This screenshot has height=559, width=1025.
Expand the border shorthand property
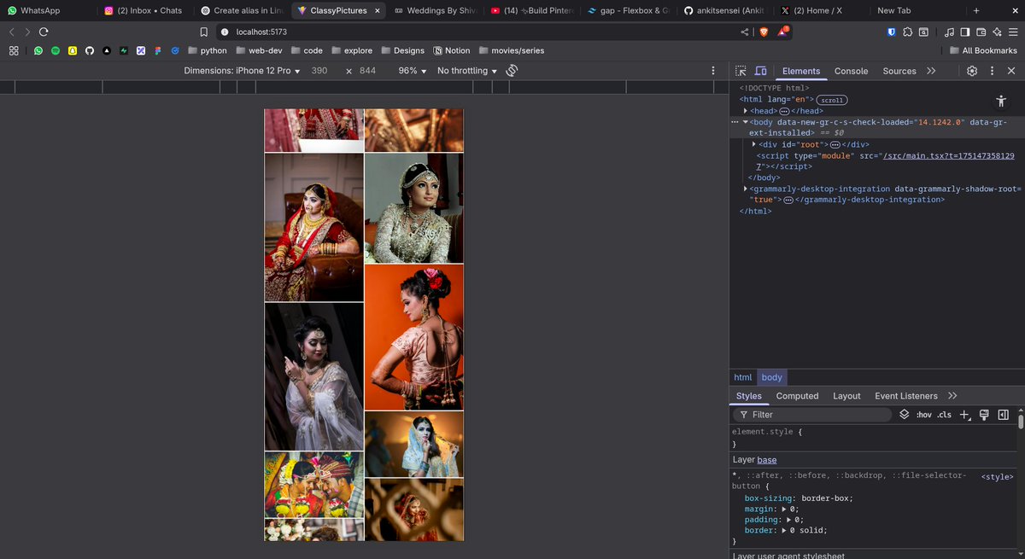pyautogui.click(x=785, y=531)
